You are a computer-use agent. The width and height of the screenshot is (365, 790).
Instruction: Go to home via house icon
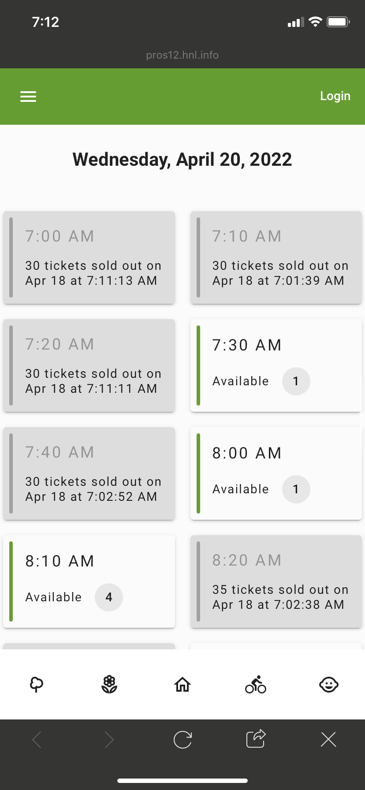click(182, 685)
